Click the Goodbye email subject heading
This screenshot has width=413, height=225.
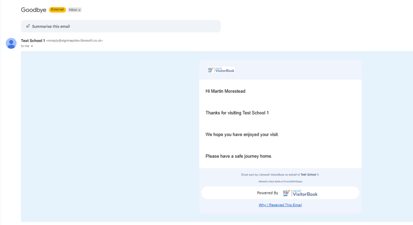click(33, 10)
